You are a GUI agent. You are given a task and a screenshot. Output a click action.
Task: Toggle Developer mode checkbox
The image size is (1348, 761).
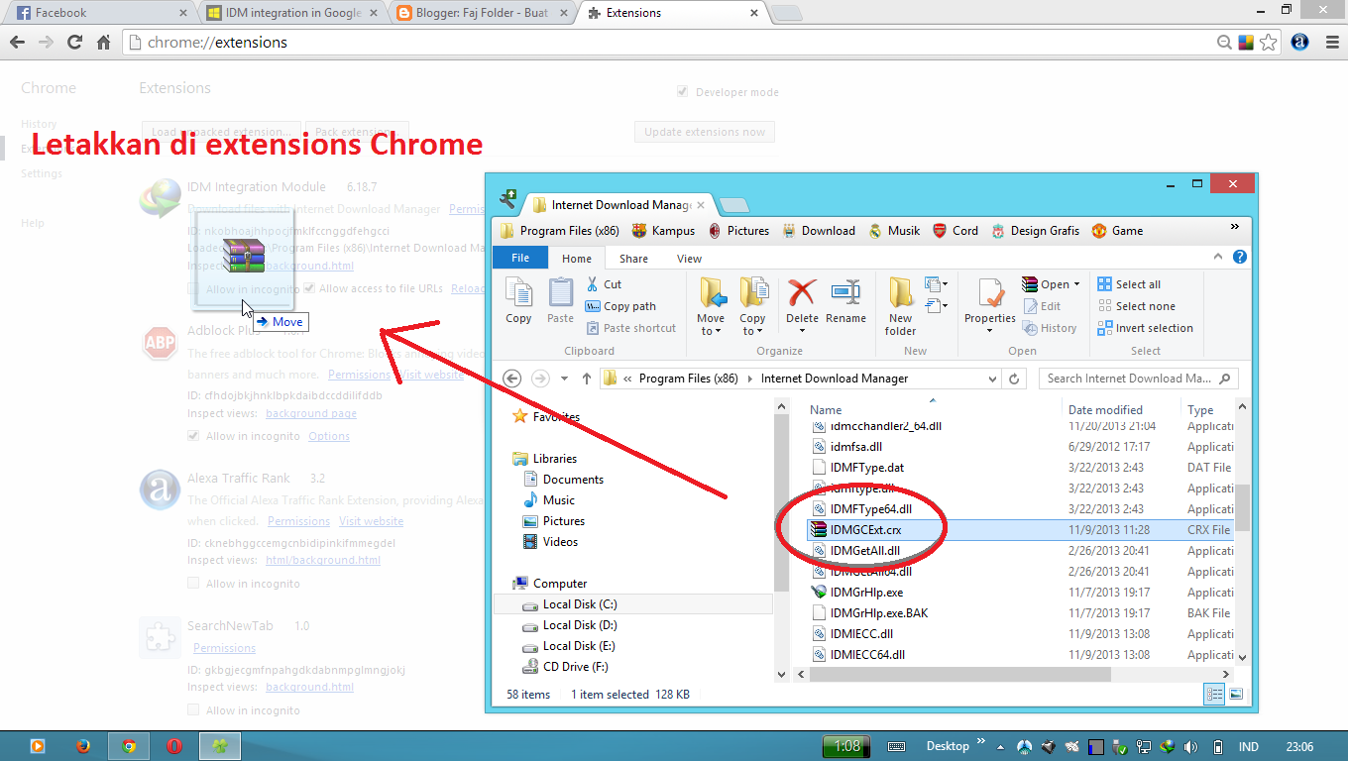[x=682, y=91]
